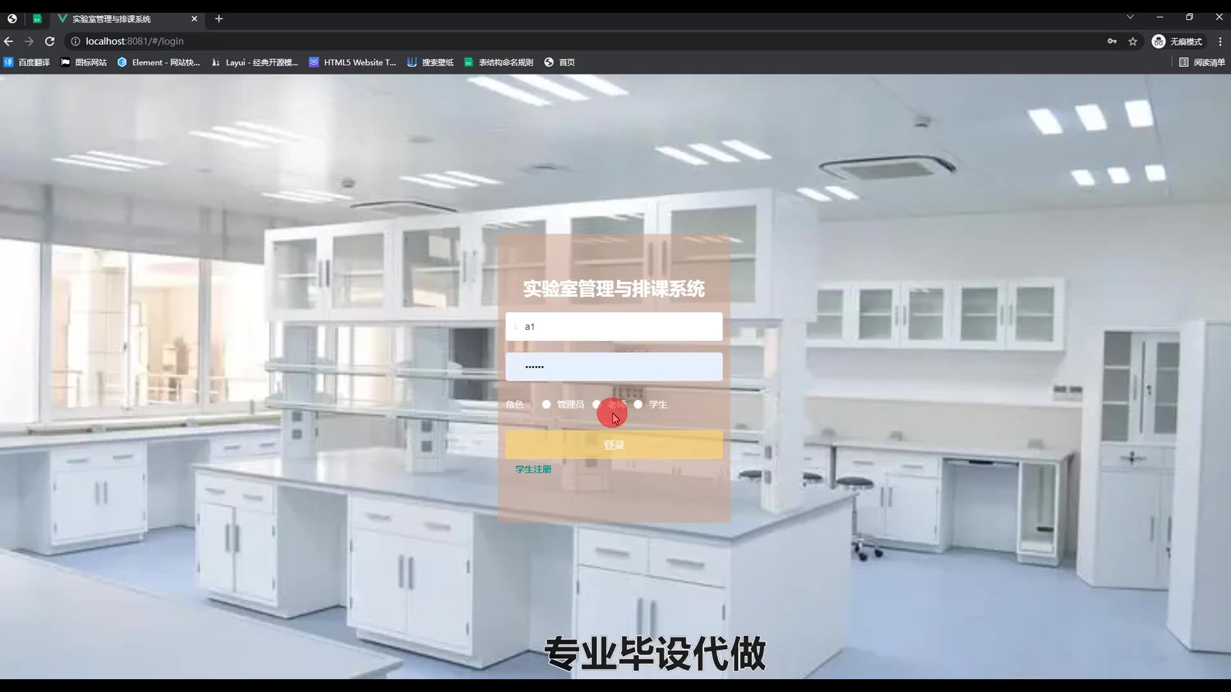The height and width of the screenshot is (692, 1231).
Task: Open a new browser tab
Action: (x=219, y=19)
